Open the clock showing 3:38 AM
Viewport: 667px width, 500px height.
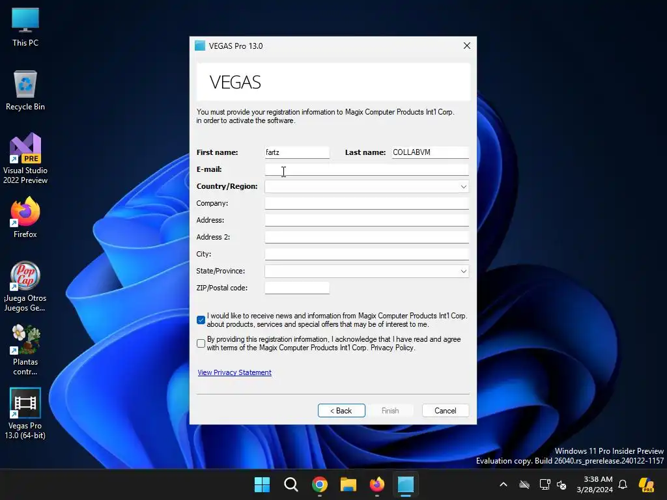click(x=595, y=484)
